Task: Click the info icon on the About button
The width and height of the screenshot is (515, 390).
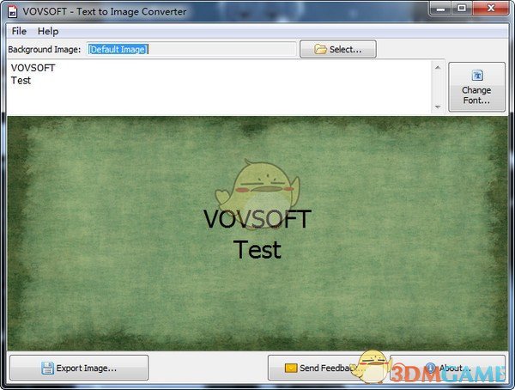Action: [431, 368]
